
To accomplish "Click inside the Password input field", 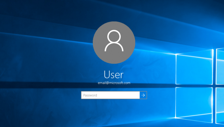I will [x=110, y=95].
